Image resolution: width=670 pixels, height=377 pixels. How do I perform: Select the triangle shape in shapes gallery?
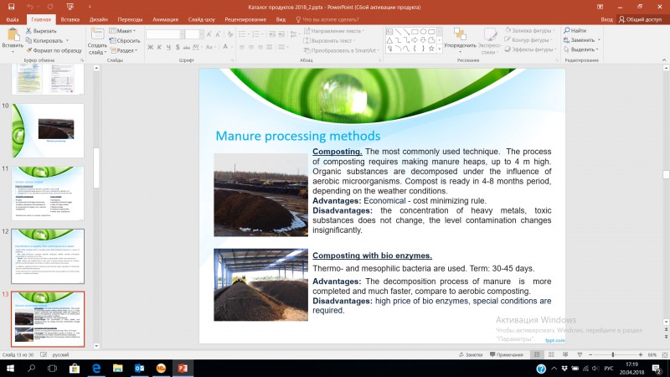(x=389, y=40)
